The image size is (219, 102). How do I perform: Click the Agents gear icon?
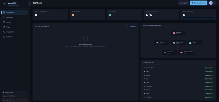click(4, 22)
